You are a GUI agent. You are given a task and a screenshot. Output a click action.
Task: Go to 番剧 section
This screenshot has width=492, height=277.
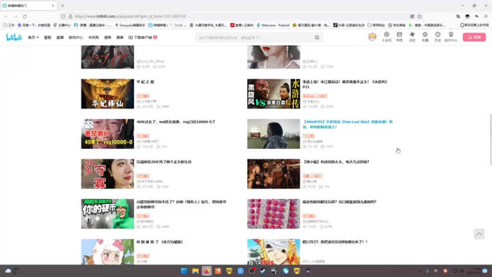click(47, 38)
